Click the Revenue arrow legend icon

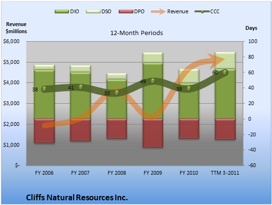[158, 11]
